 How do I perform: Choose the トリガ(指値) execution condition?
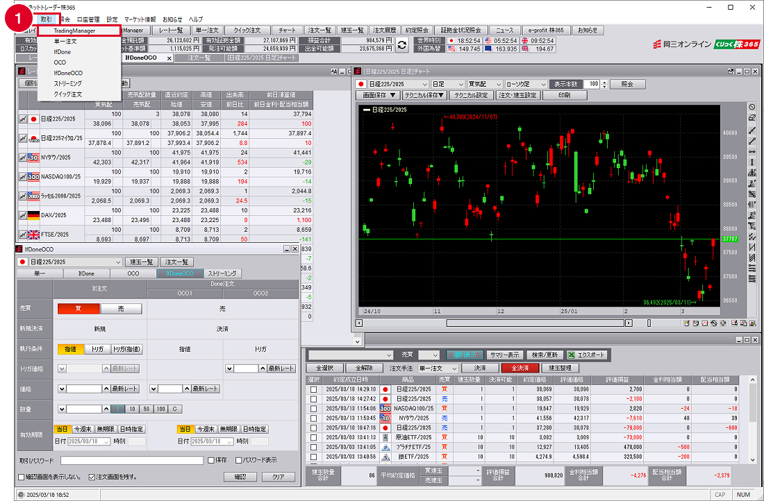click(126, 349)
